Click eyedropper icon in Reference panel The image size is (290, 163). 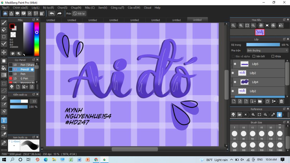(x=273, y=115)
